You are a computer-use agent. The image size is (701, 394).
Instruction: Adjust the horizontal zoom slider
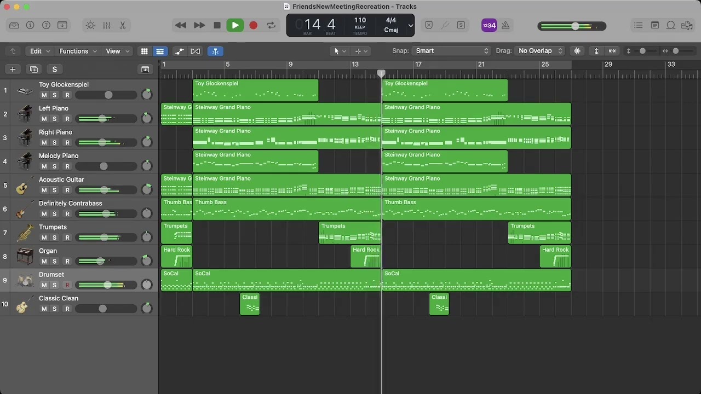(676, 51)
